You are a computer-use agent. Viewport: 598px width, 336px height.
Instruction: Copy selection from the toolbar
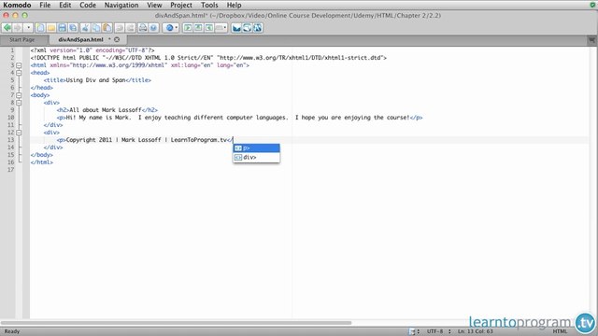coord(96,28)
